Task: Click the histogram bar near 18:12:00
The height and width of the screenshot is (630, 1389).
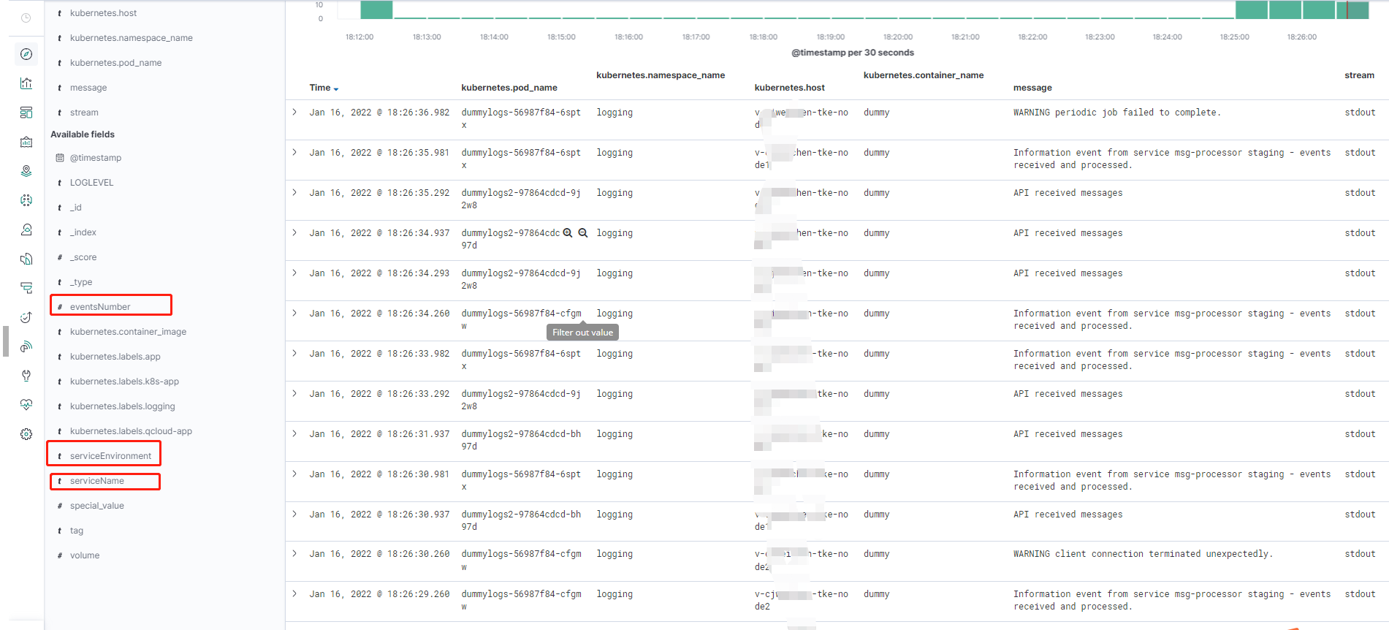Action: 376,10
